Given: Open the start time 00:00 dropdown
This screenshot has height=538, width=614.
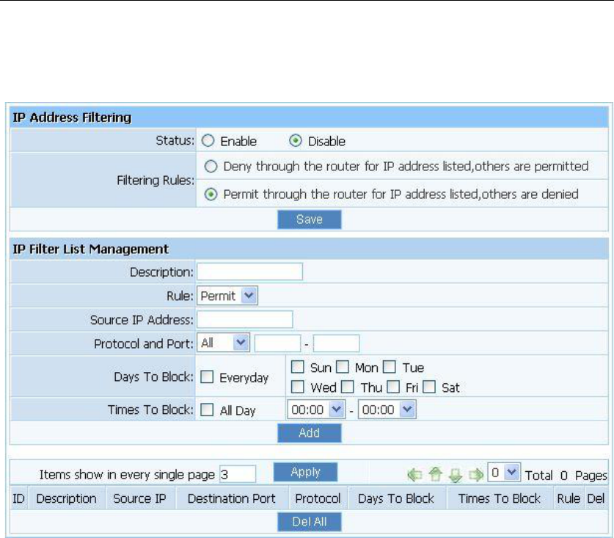Looking at the screenshot, I should [316, 410].
